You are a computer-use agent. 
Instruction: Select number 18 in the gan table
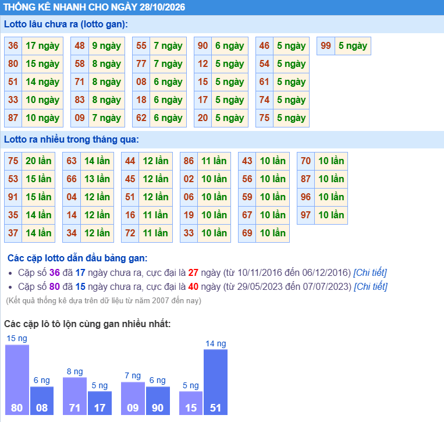141,100
